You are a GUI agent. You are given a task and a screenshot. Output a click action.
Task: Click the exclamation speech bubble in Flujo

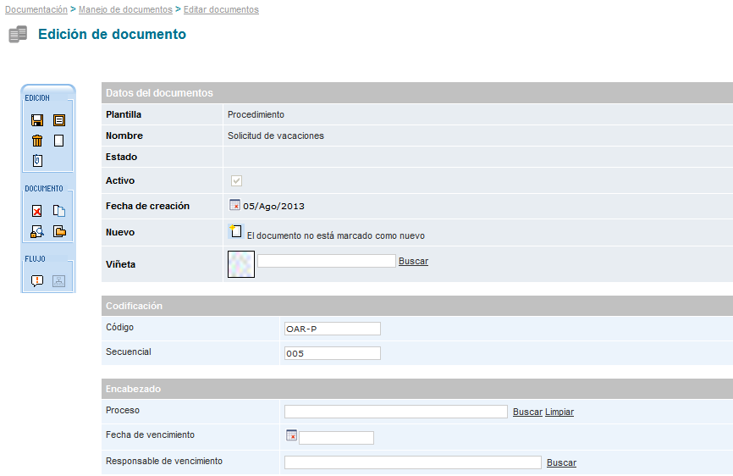[37, 281]
